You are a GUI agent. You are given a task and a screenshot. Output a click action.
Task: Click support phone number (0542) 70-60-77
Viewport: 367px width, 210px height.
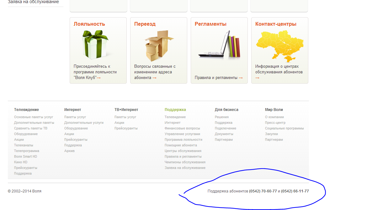[x=263, y=191]
